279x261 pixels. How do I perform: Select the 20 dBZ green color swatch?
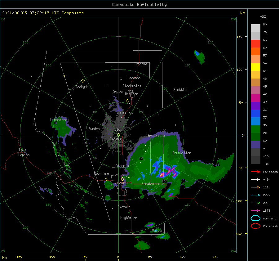(255, 129)
